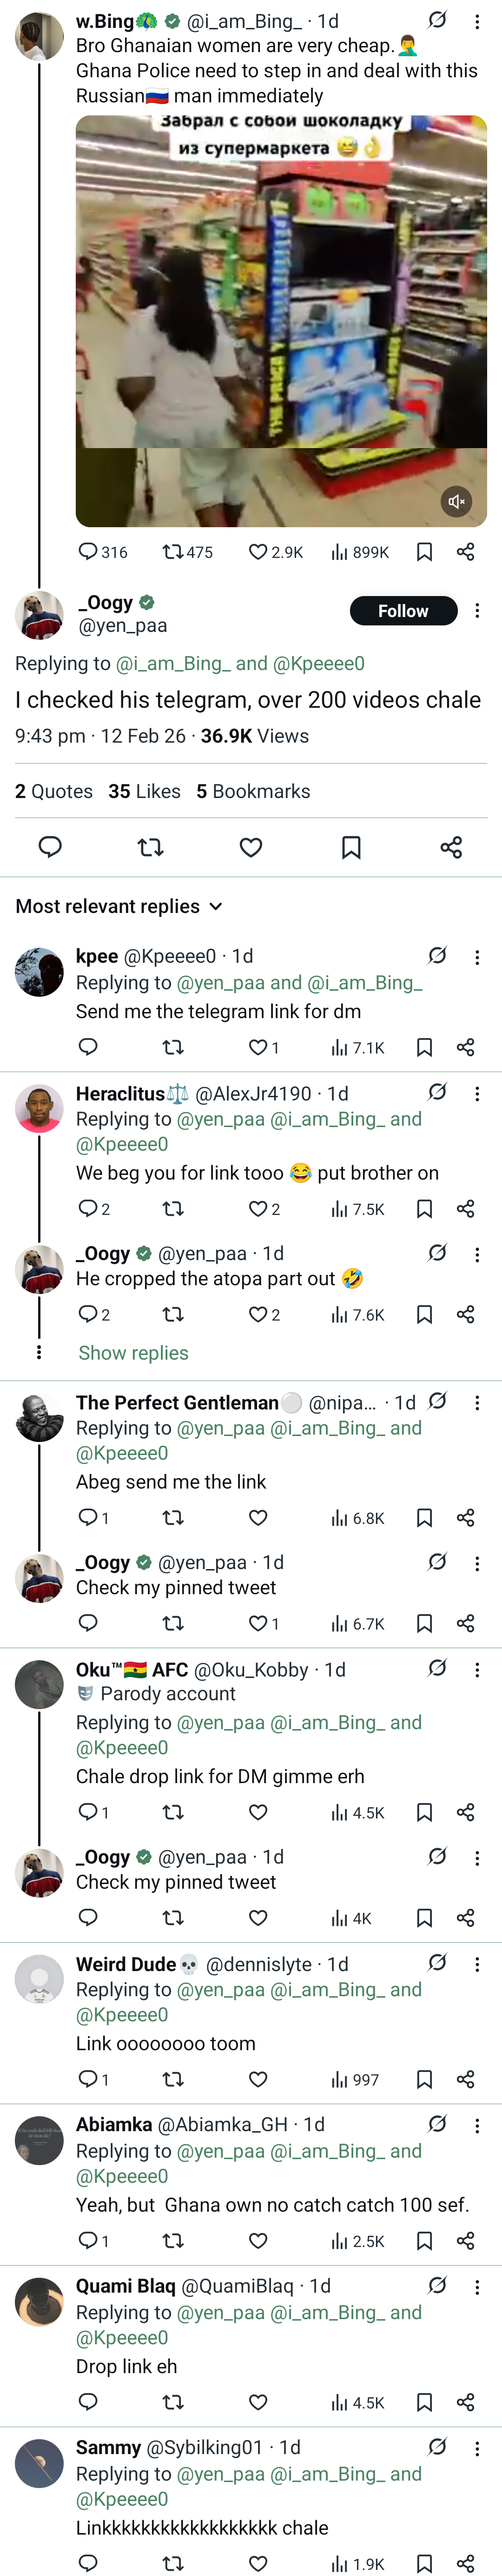Viewport: 502px width, 2576px height.
Task: View the 35 Likes list
Action: coord(145,791)
